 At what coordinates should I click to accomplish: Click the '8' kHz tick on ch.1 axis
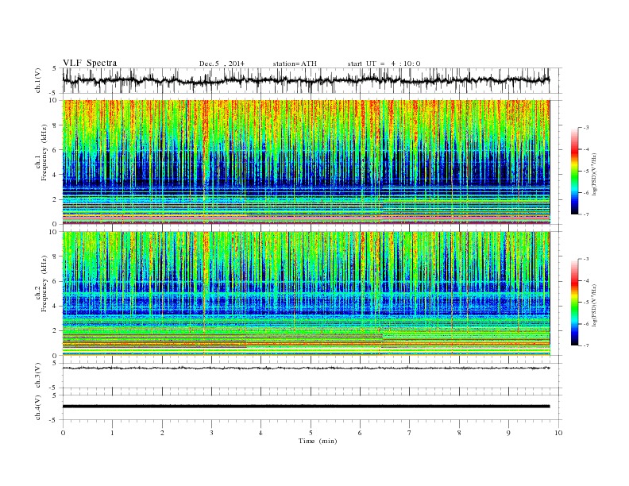tap(55, 125)
